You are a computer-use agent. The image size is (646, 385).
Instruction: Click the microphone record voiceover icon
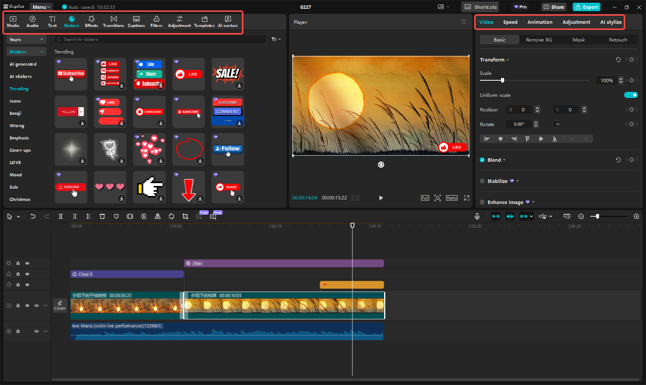coord(477,216)
